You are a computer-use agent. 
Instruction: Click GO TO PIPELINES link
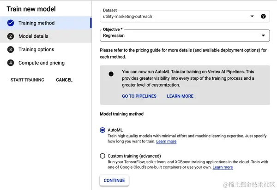point(139,96)
